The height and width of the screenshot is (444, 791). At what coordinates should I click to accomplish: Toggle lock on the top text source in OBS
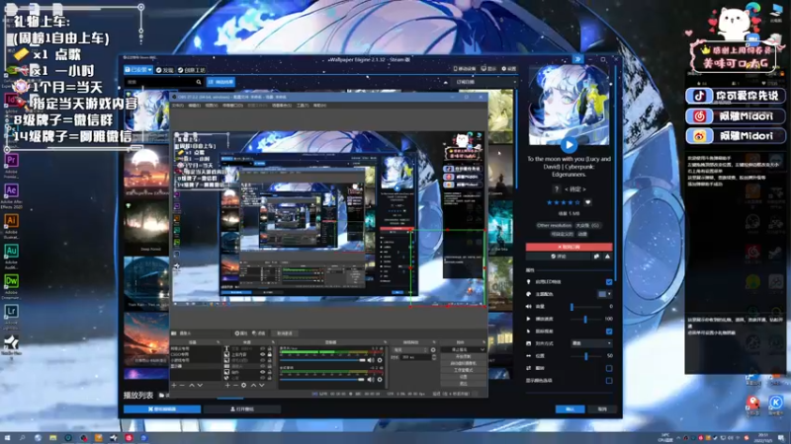coord(269,348)
